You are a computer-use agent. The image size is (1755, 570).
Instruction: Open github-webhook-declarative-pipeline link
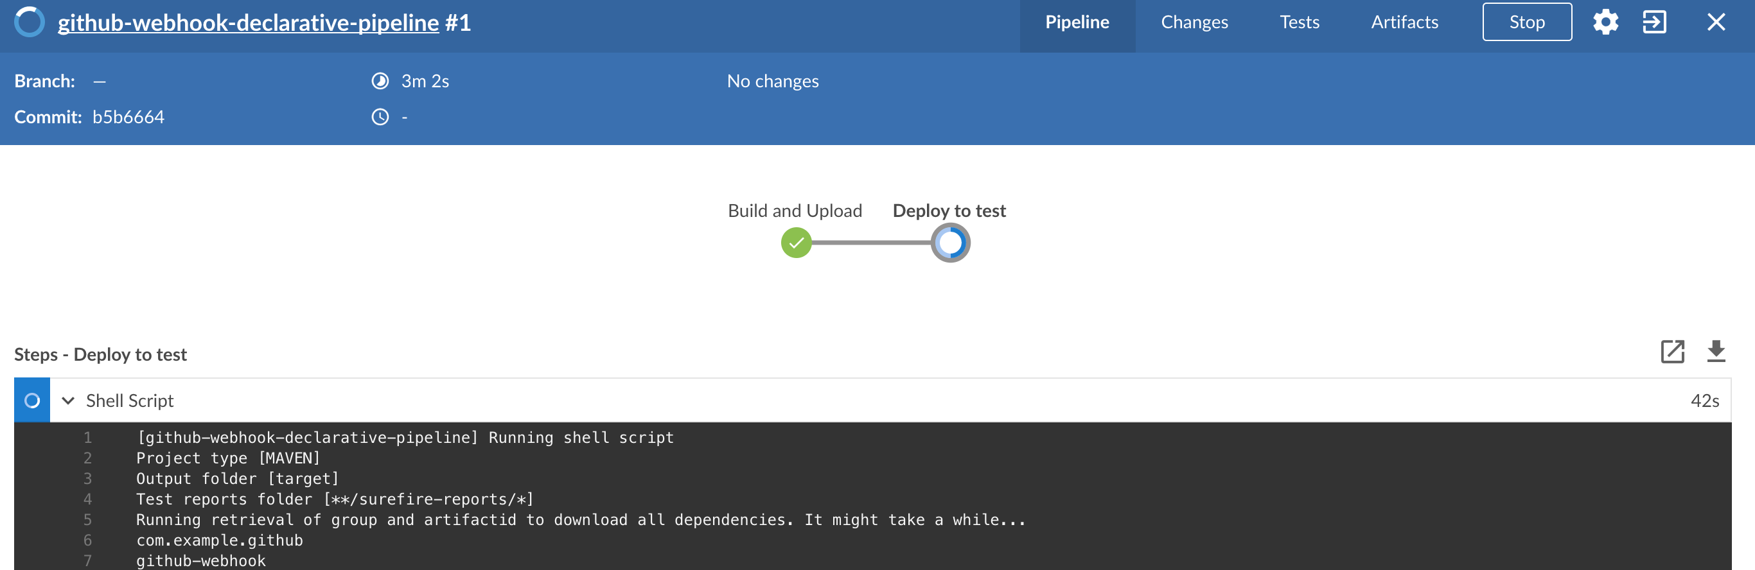tap(248, 23)
